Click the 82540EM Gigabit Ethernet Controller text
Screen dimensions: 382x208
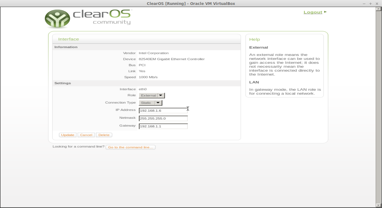(172, 59)
